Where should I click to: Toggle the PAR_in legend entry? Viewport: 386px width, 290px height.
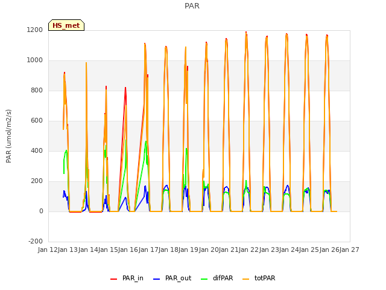point(127,278)
